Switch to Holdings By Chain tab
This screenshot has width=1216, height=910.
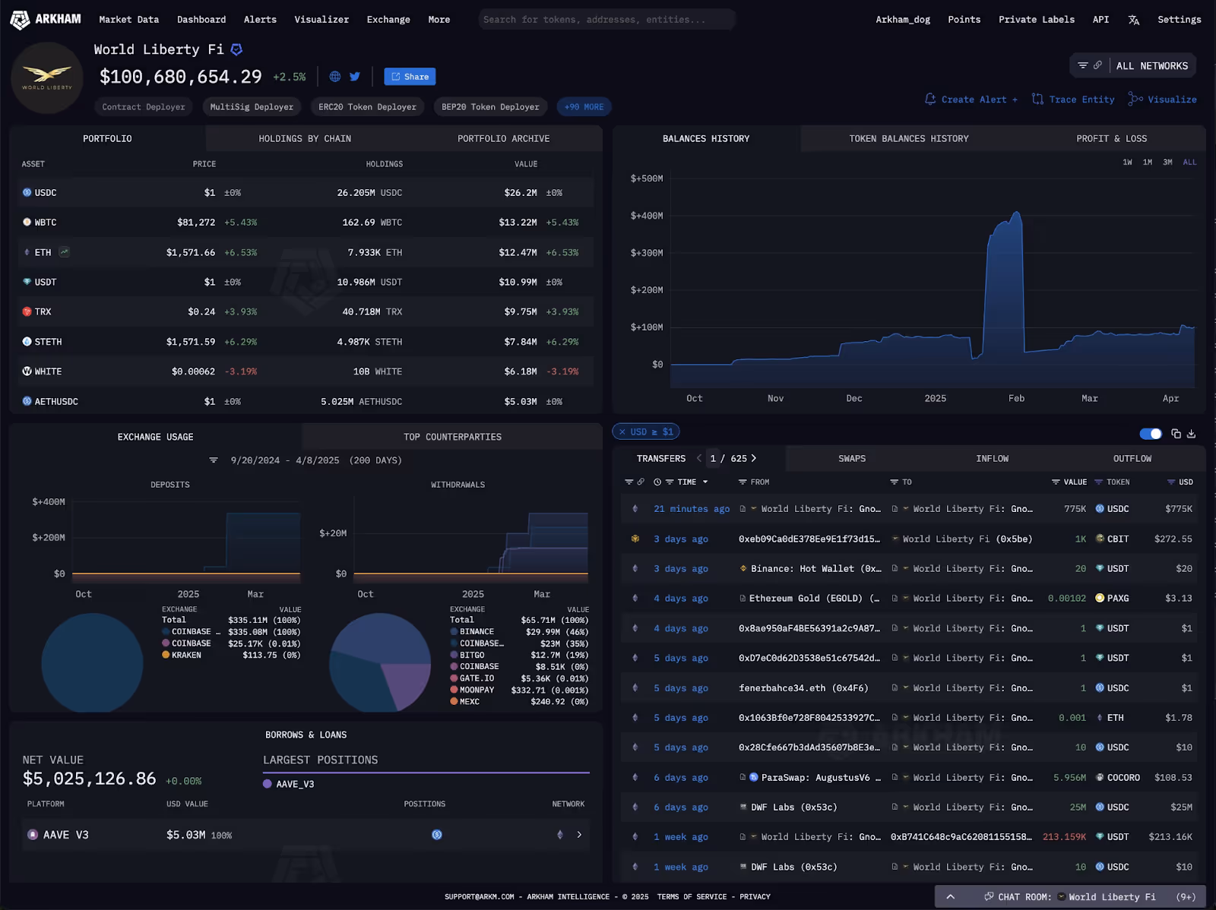[305, 139]
